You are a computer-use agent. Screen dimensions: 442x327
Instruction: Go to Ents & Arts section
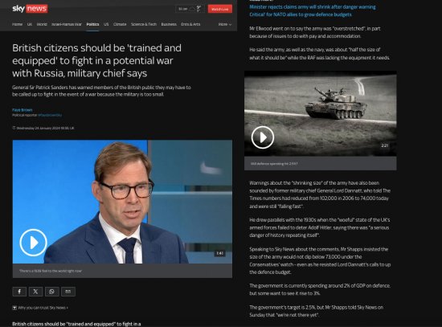pos(190,25)
